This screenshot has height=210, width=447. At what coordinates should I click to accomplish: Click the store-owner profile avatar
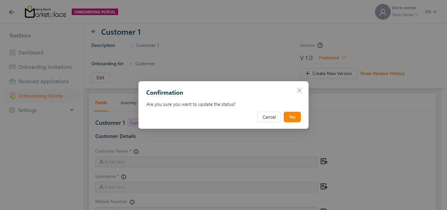click(x=383, y=12)
